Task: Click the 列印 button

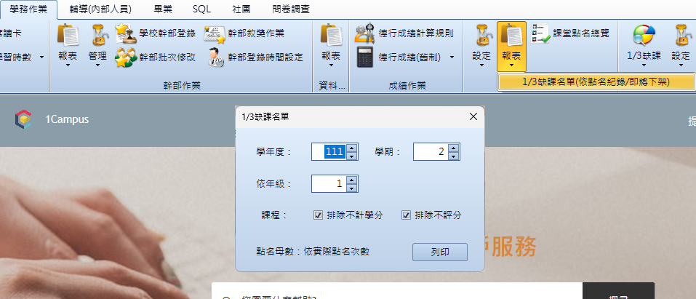Action: coord(440,252)
